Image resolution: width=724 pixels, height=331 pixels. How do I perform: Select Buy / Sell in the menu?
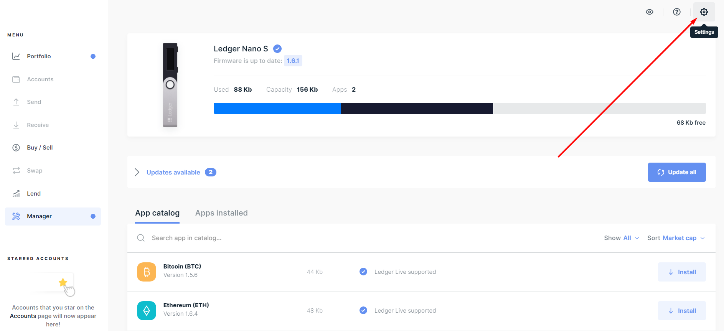pyautogui.click(x=53, y=148)
